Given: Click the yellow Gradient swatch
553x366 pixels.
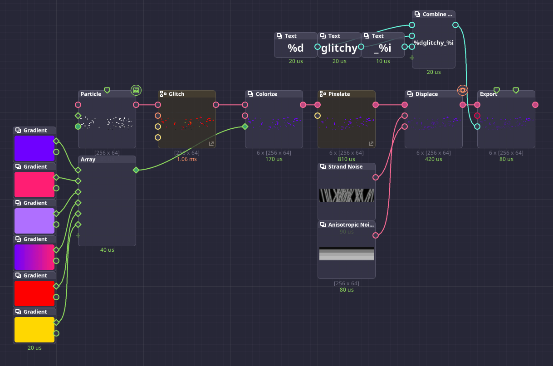Looking at the screenshot, I should pyautogui.click(x=34, y=330).
